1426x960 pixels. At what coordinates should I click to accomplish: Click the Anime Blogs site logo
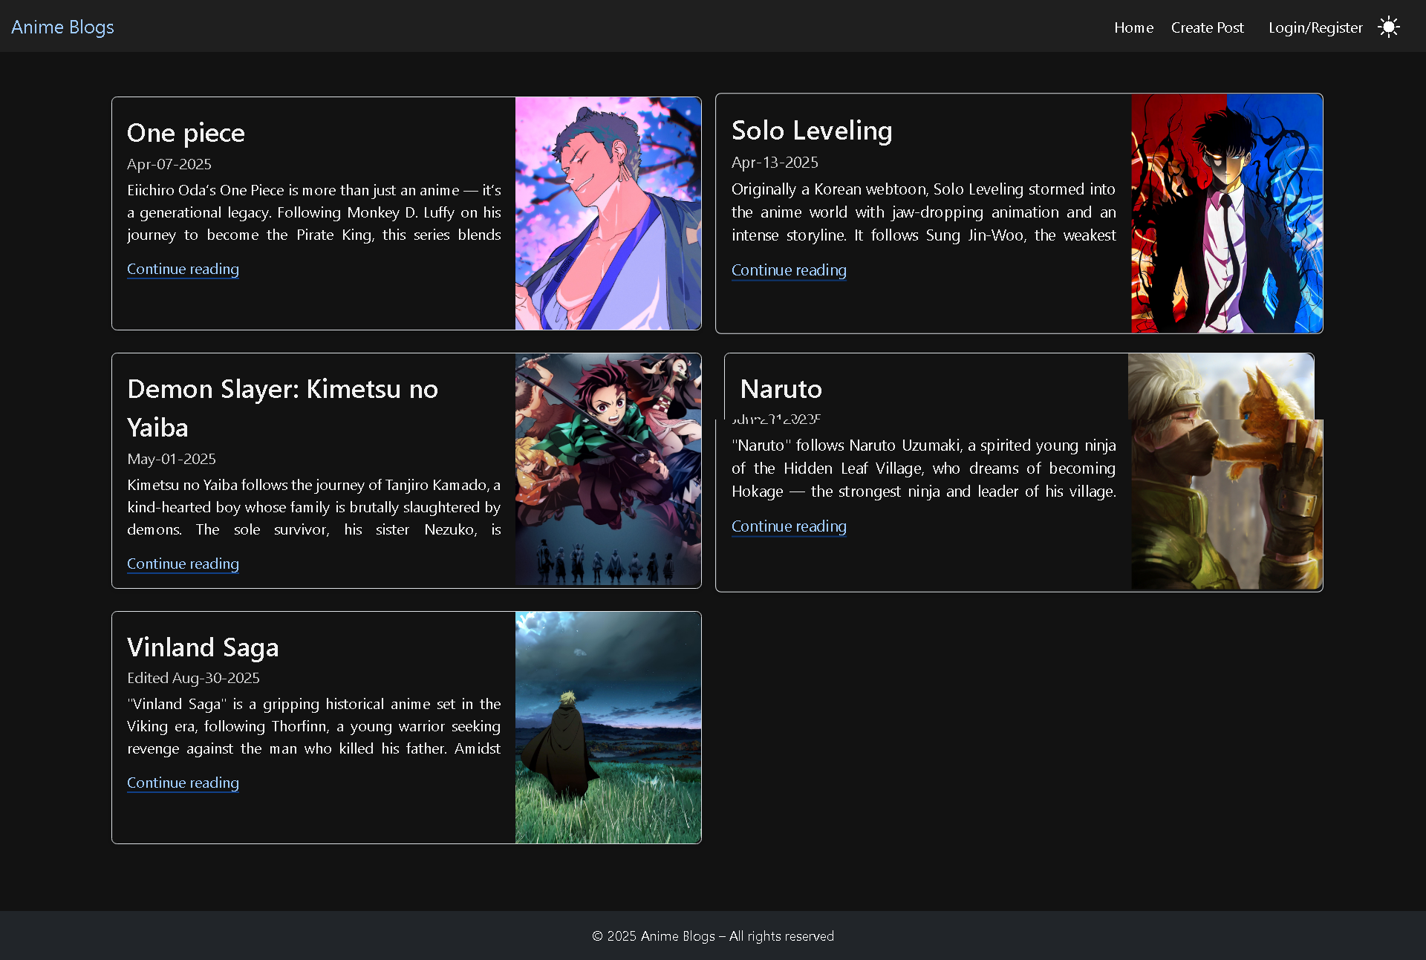point(62,27)
